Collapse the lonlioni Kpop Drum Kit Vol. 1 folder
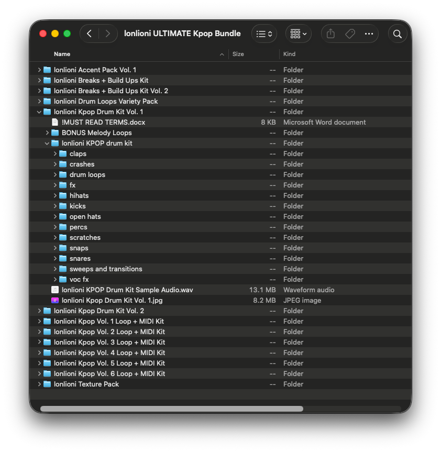 click(39, 112)
